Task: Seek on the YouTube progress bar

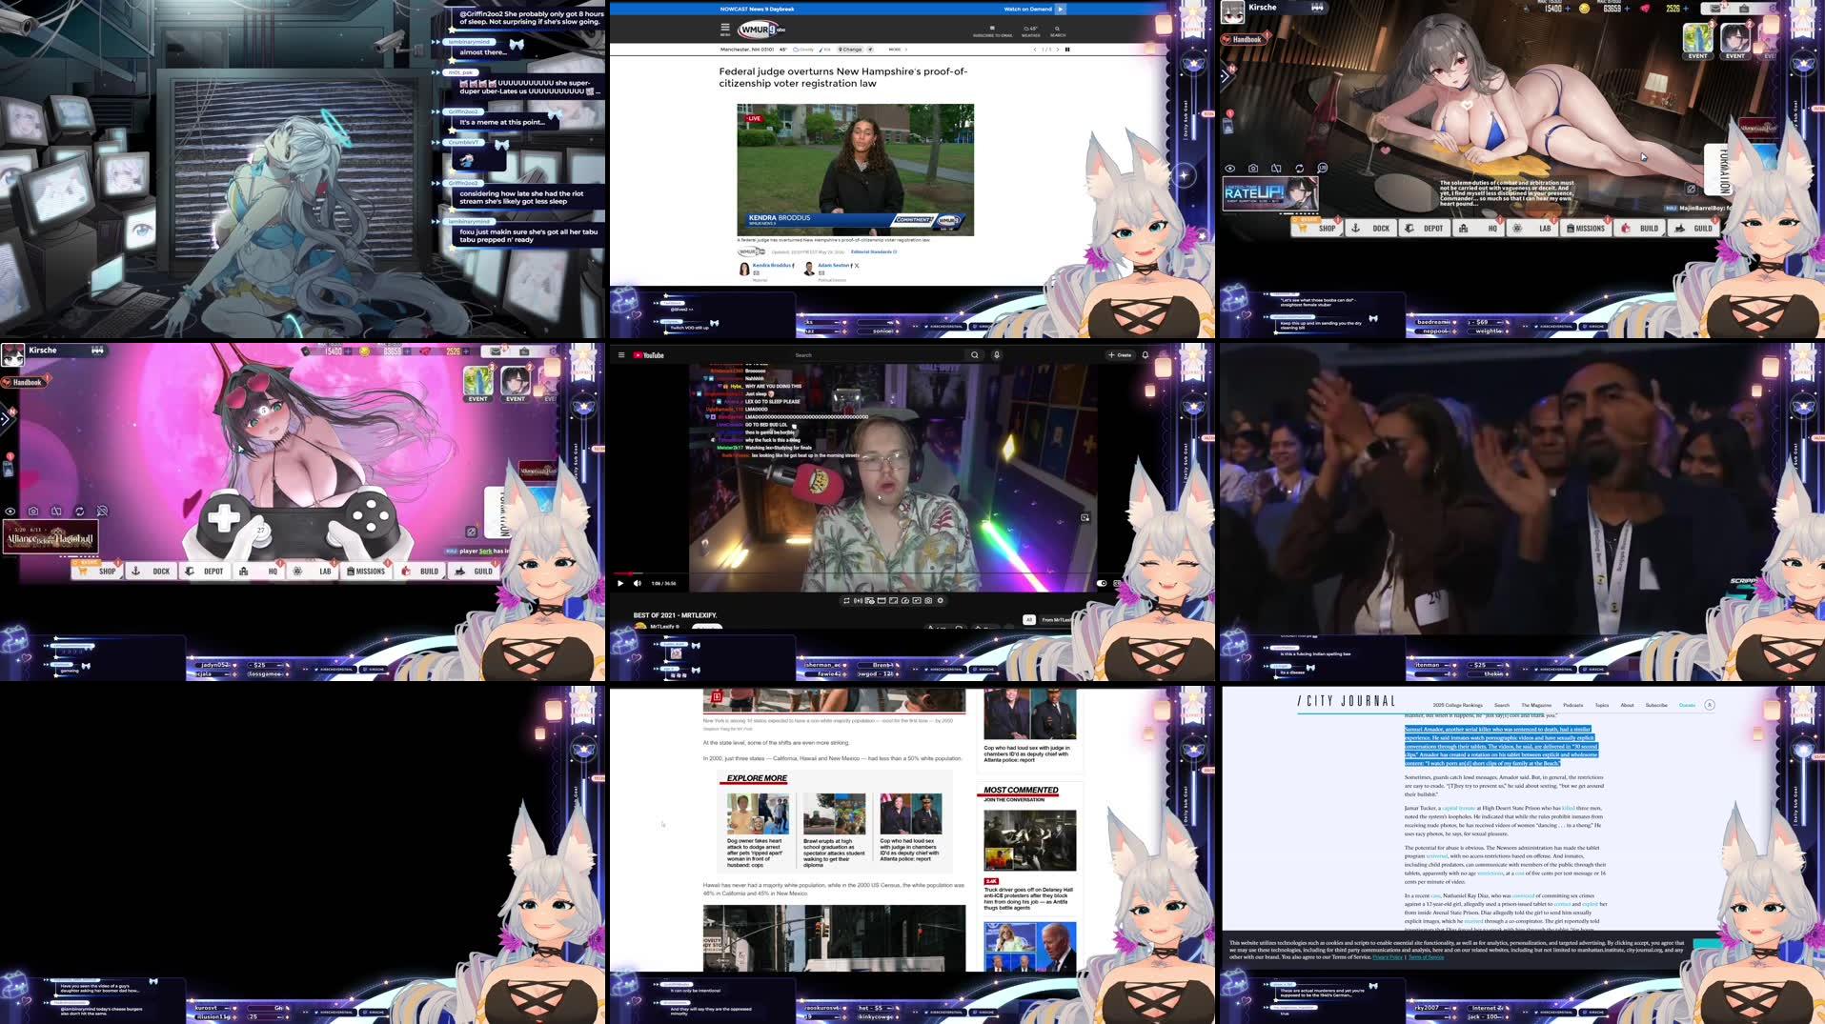Action: (867, 573)
